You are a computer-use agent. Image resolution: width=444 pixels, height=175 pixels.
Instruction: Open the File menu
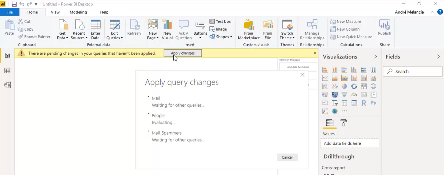click(10, 12)
